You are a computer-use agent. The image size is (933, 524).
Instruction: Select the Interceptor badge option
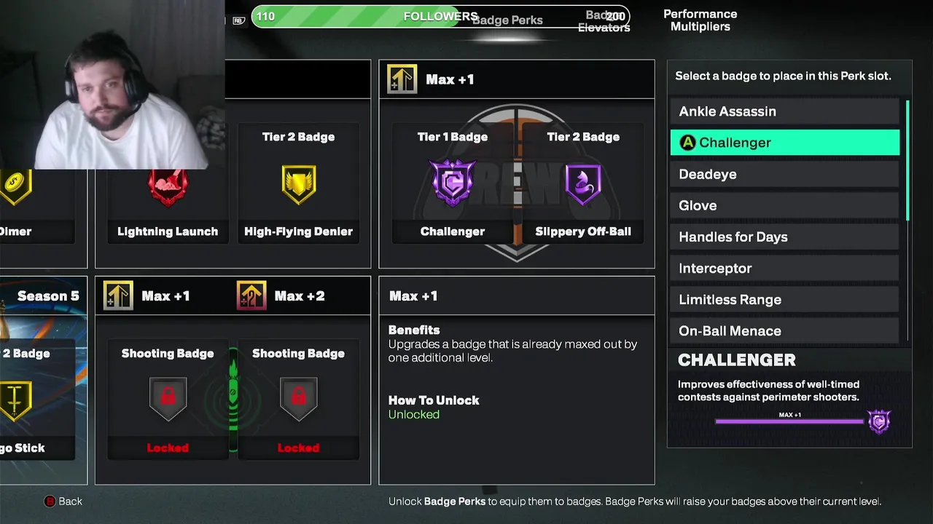784,268
